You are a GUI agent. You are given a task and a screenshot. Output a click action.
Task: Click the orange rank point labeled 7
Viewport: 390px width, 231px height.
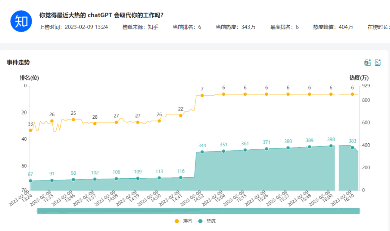[202, 96]
